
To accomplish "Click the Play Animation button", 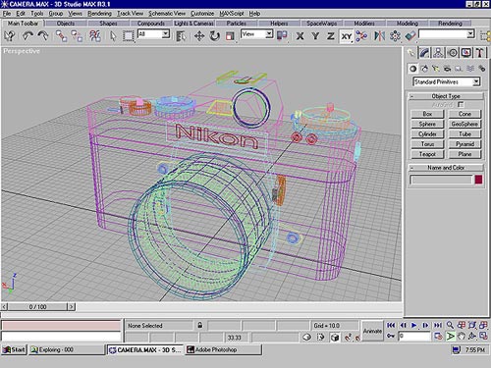I will [414, 325].
